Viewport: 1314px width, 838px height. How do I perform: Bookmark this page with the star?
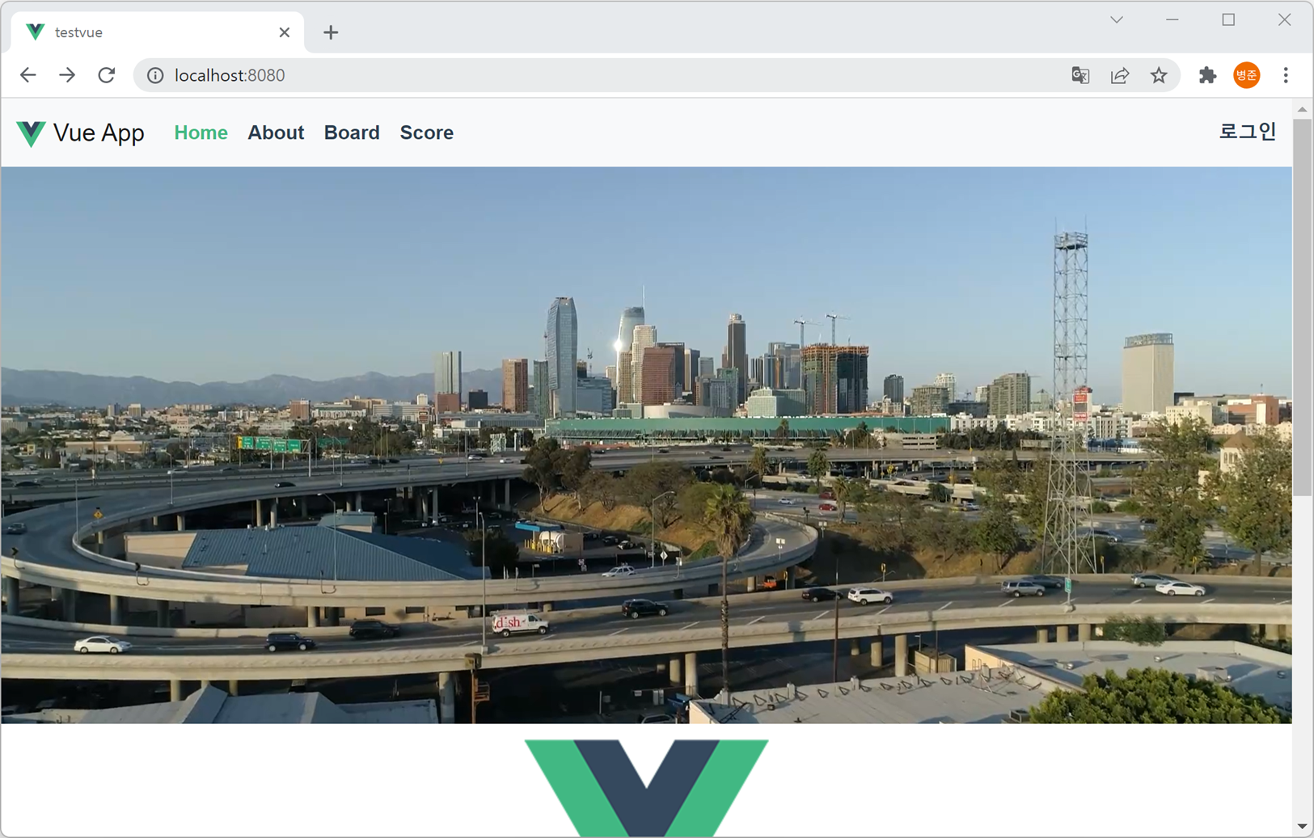[1159, 75]
